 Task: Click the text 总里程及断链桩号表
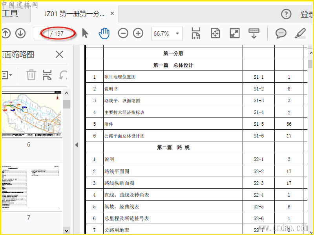pyautogui.click(x=127, y=219)
